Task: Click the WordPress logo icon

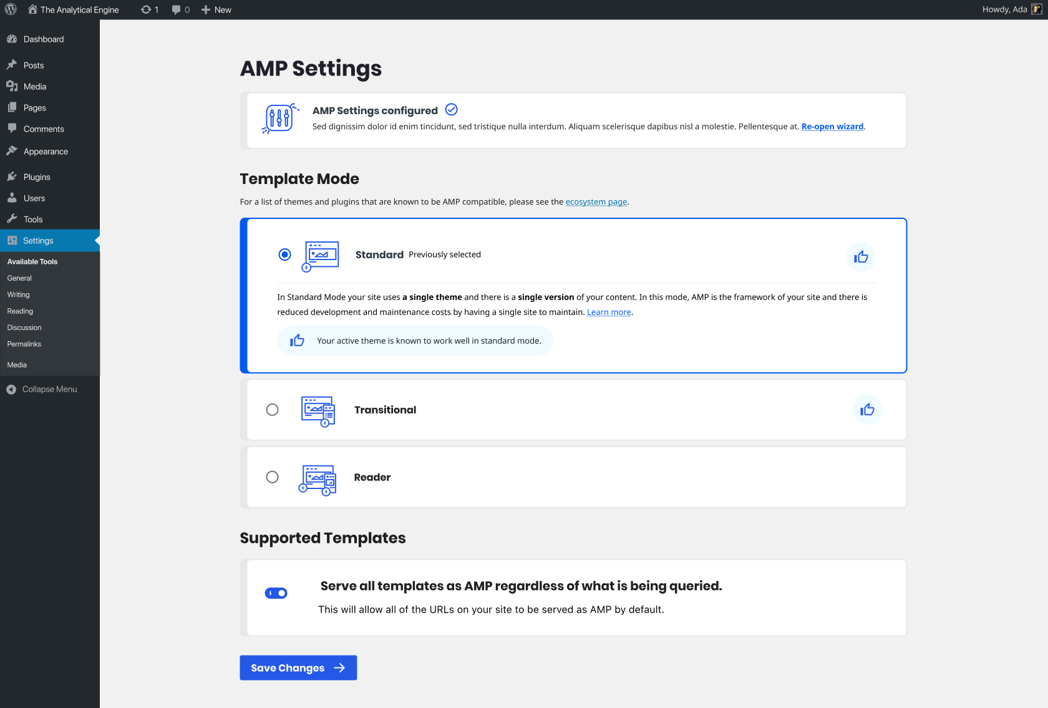Action: point(11,9)
